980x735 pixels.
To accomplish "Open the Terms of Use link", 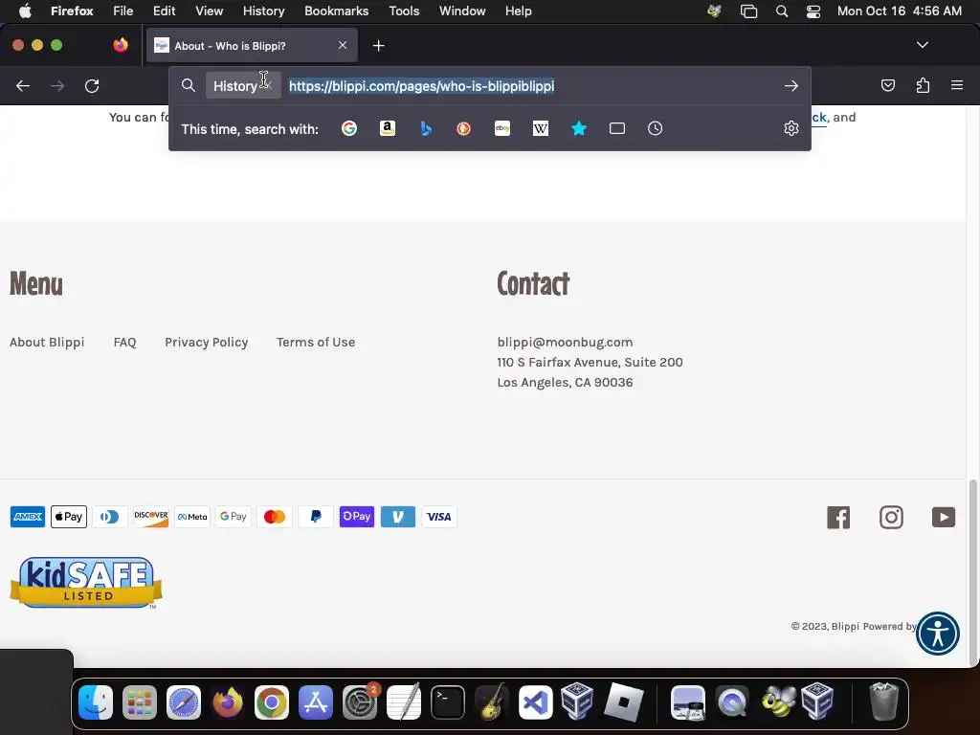I will [316, 343].
